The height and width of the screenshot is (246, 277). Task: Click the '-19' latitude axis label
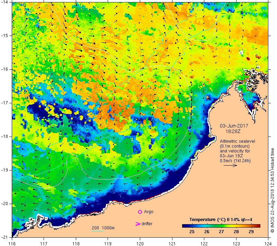(5, 170)
